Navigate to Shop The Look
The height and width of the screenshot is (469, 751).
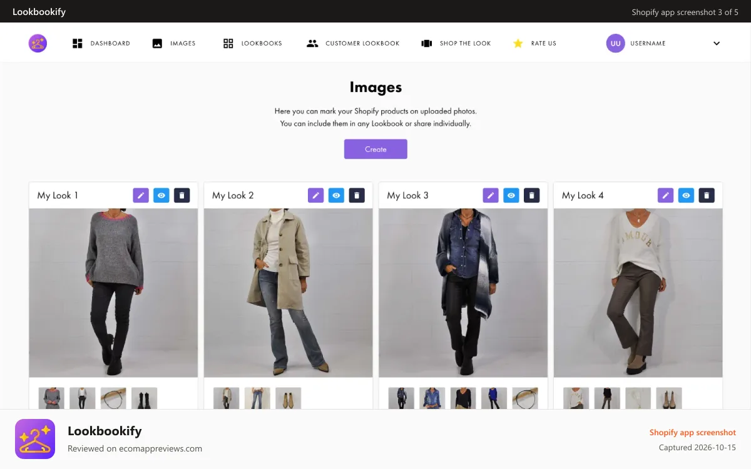456,43
